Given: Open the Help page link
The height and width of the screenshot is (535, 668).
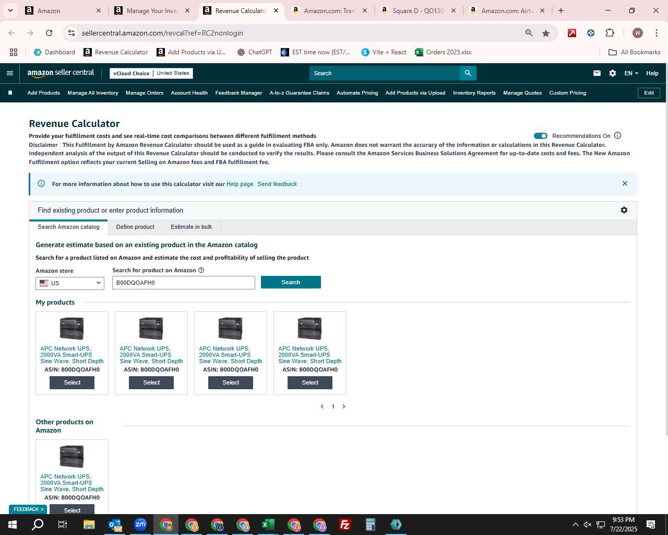Looking at the screenshot, I should click(x=240, y=184).
